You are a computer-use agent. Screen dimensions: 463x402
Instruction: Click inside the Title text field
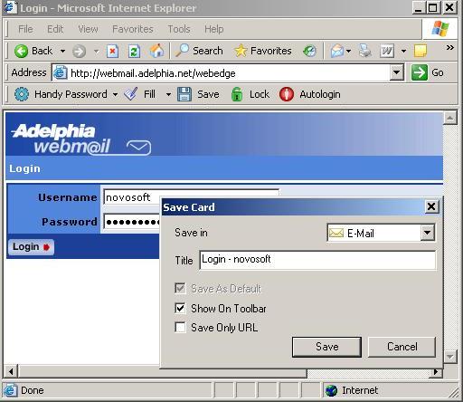coord(317,260)
